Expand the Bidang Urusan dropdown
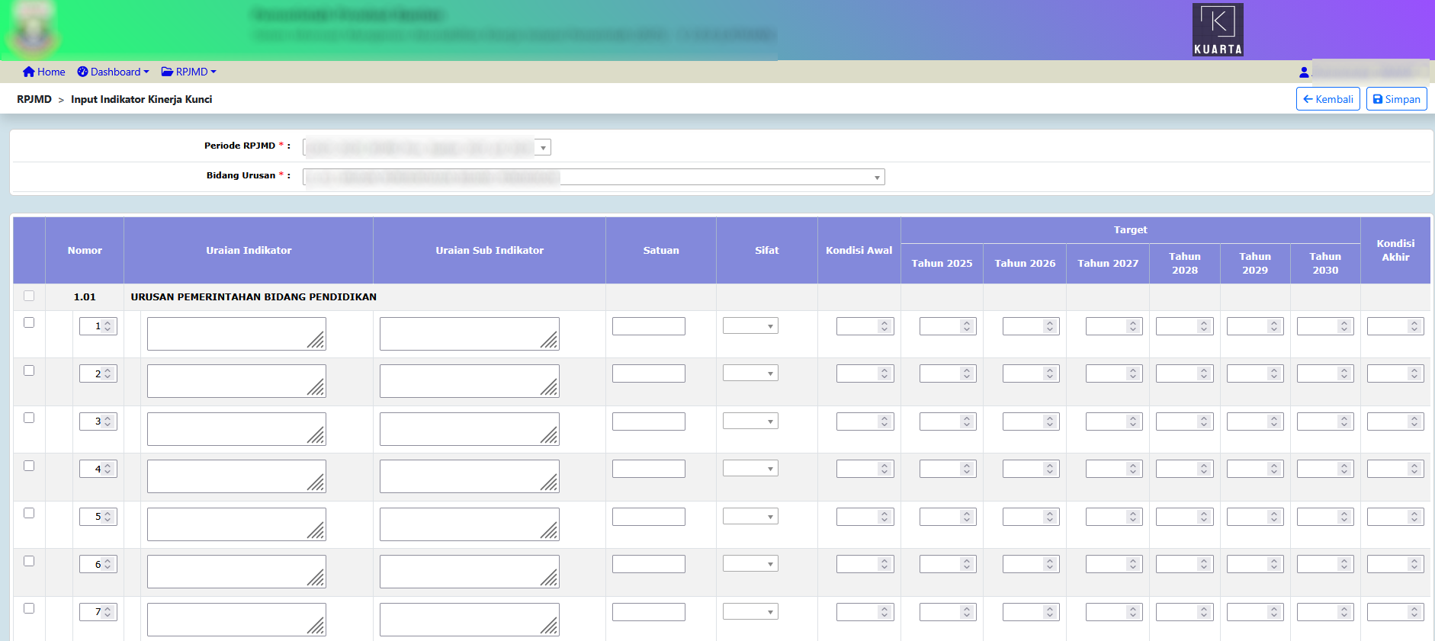The height and width of the screenshot is (641, 1435). coord(877,178)
